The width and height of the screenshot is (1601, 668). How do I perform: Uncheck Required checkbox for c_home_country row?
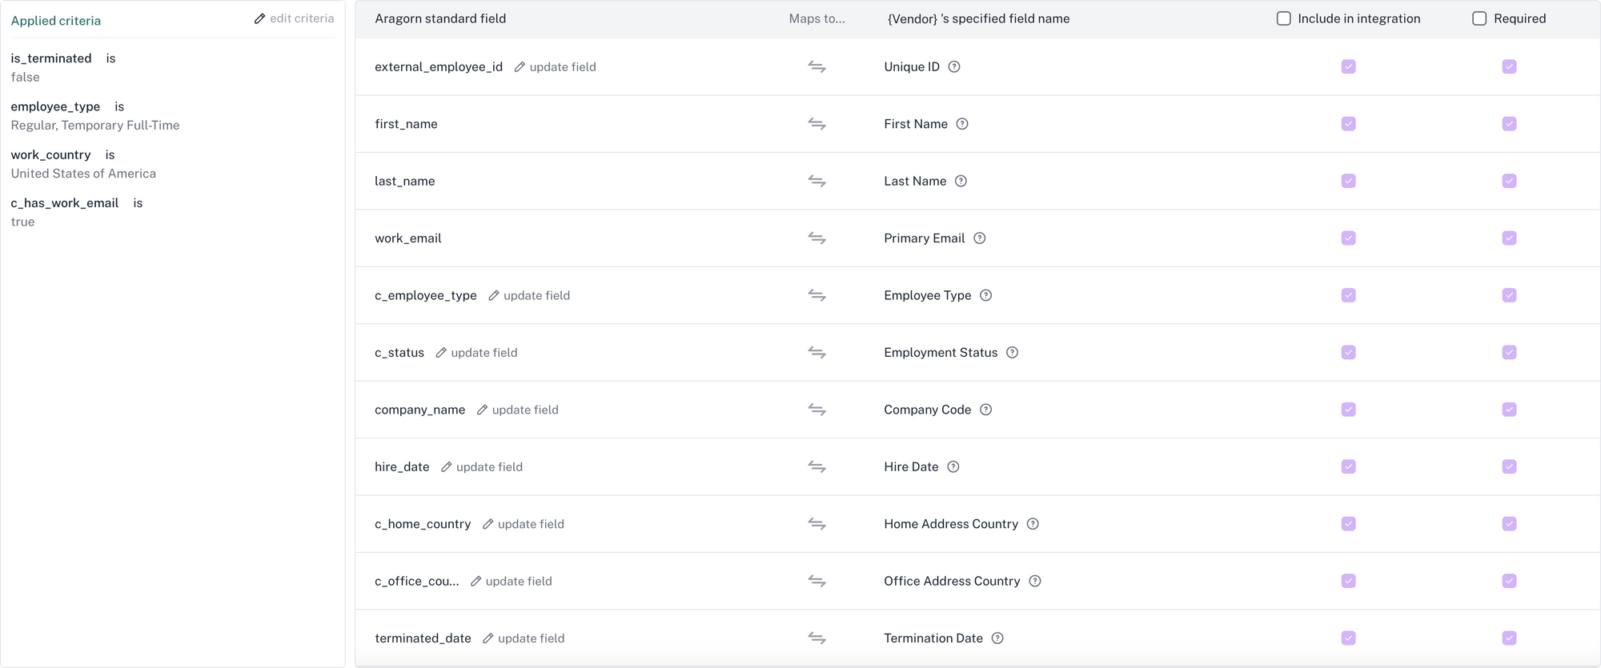(x=1510, y=524)
